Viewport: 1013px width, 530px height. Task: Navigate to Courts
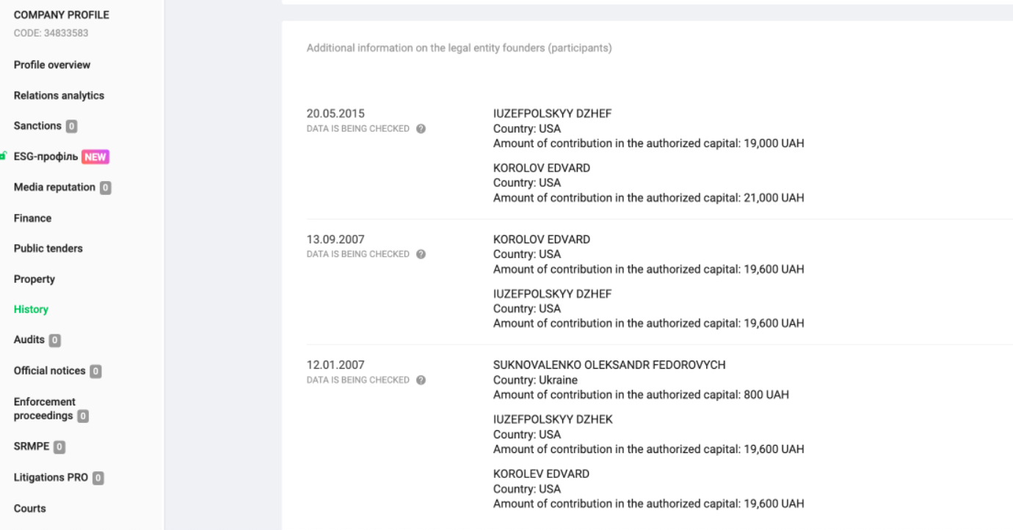pos(30,508)
